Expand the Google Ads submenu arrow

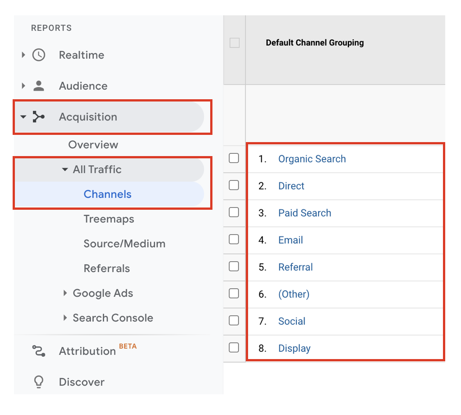[65, 293]
